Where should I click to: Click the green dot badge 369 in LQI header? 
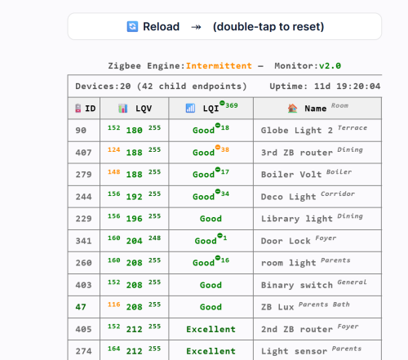(228, 104)
